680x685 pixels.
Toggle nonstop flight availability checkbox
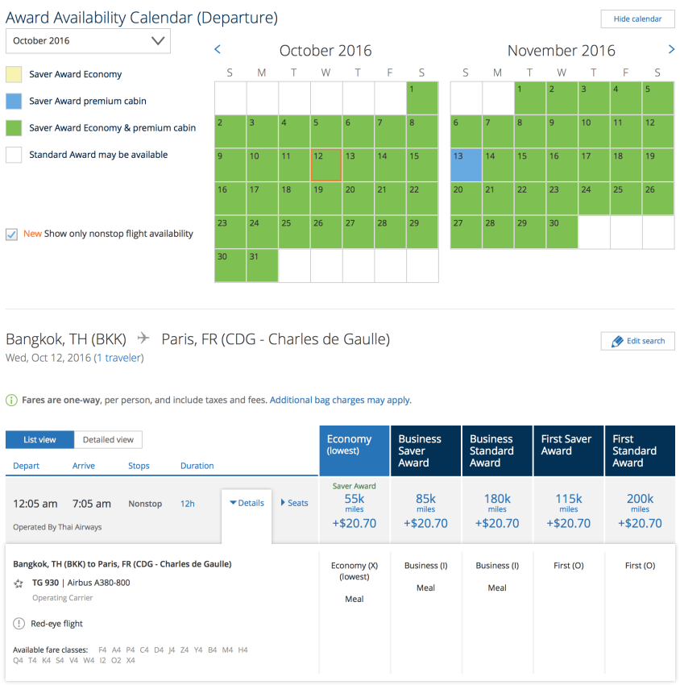pyautogui.click(x=12, y=234)
